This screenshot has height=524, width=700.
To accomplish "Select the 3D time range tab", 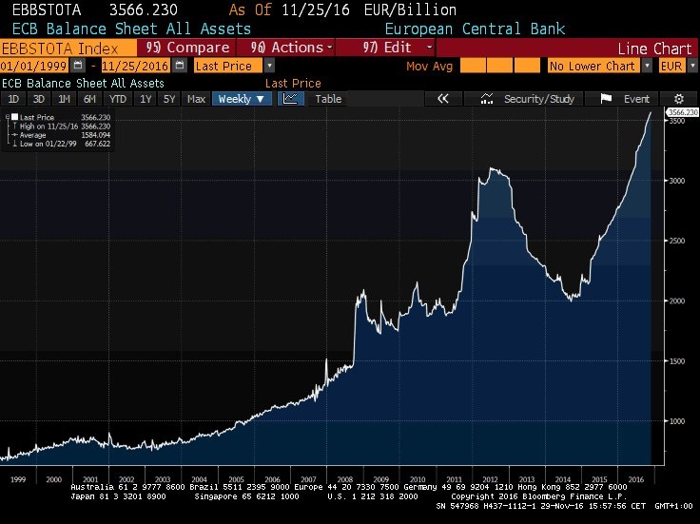I will tap(39, 99).
